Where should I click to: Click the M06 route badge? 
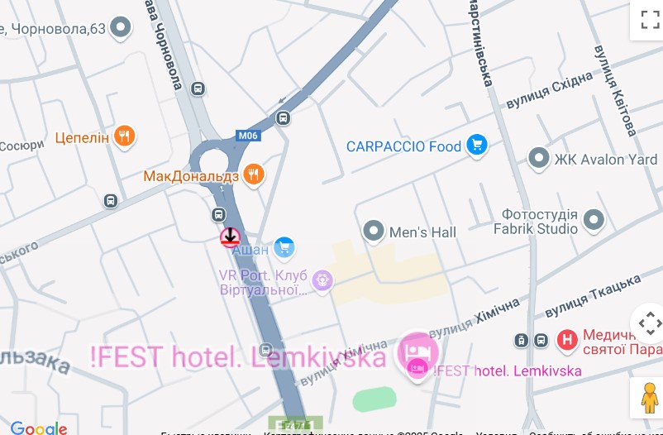tap(248, 136)
